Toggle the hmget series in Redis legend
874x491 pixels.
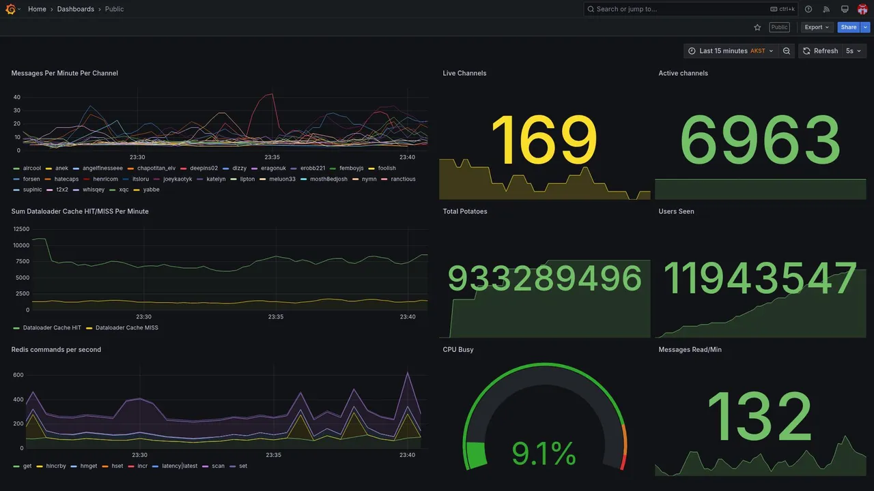click(x=89, y=466)
